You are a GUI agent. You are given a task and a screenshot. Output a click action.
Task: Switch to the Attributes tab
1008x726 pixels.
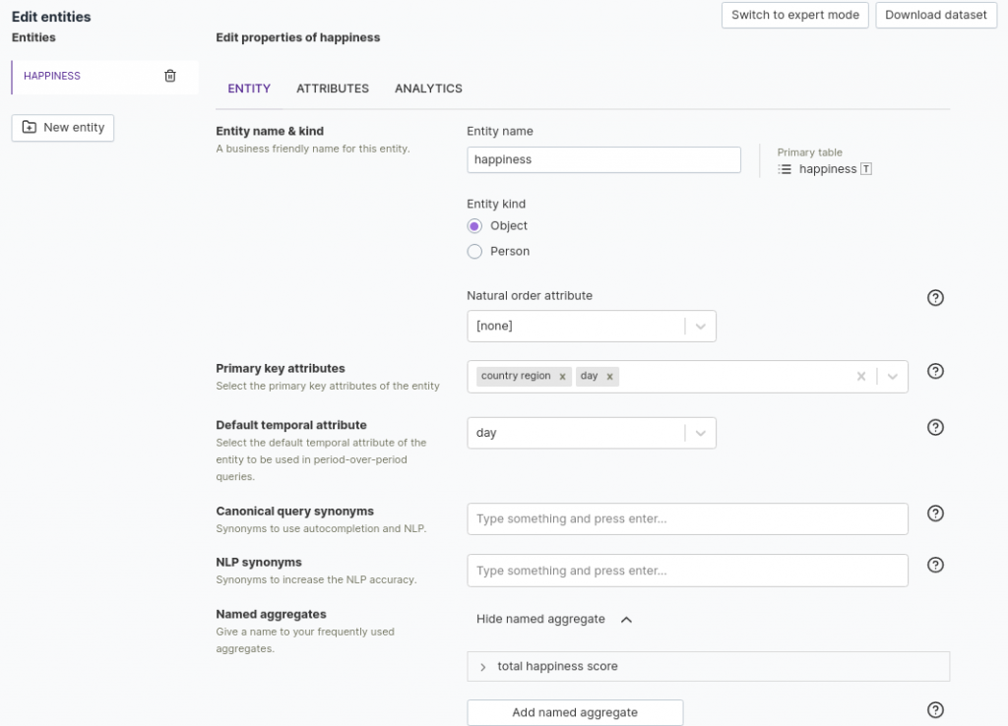[x=333, y=89]
